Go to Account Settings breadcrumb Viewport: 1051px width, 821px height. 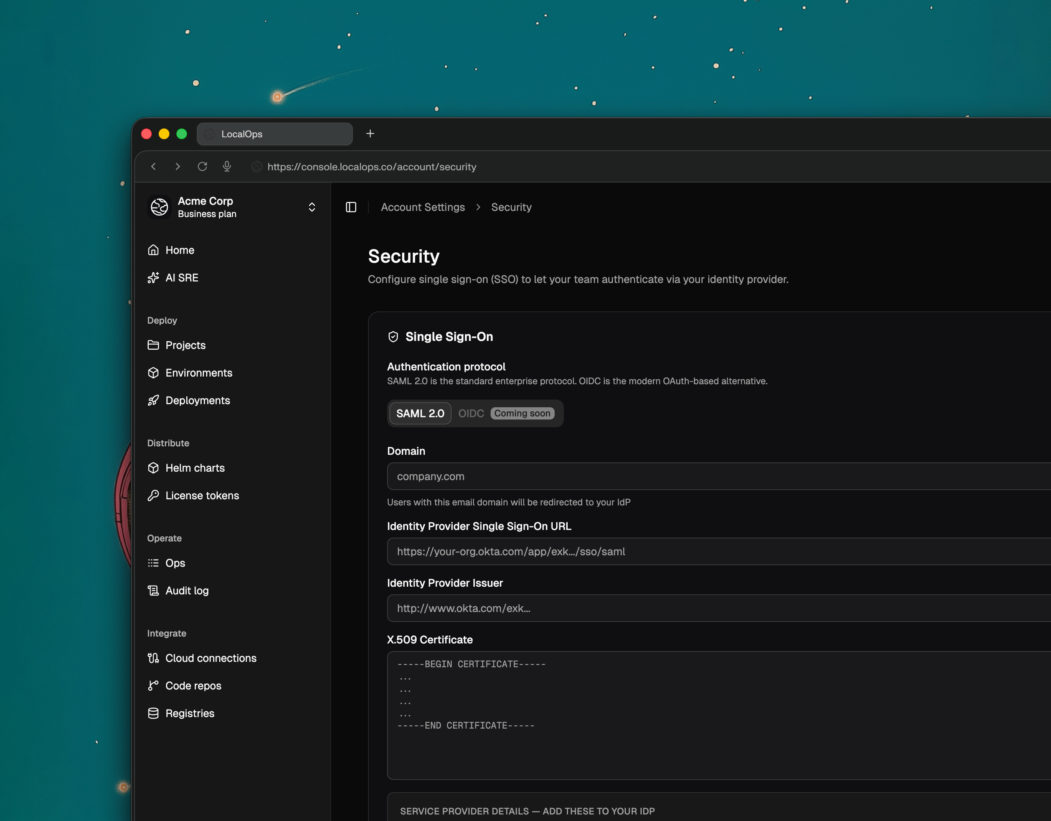422,207
